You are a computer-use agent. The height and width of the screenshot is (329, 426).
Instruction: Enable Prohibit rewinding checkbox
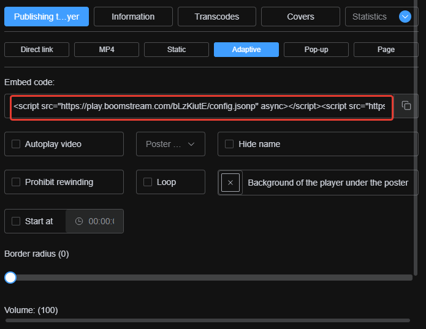pos(16,182)
